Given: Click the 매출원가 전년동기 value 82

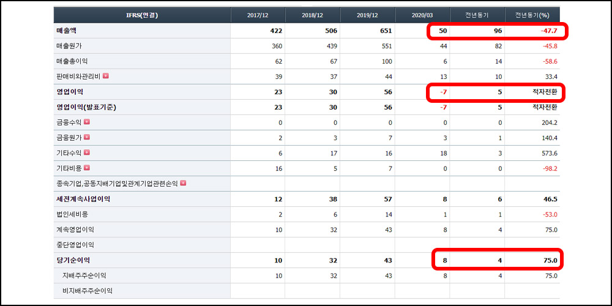Looking at the screenshot, I should (498, 46).
